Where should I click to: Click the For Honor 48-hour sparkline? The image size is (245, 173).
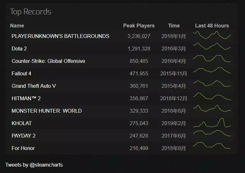pos(212,146)
